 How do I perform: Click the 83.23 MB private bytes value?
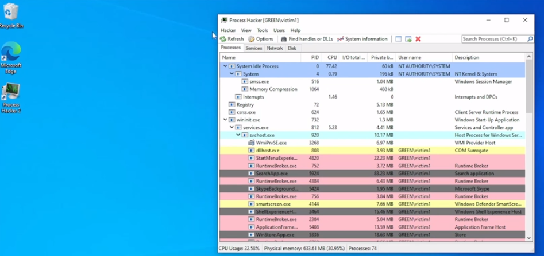pyautogui.click(x=383, y=174)
